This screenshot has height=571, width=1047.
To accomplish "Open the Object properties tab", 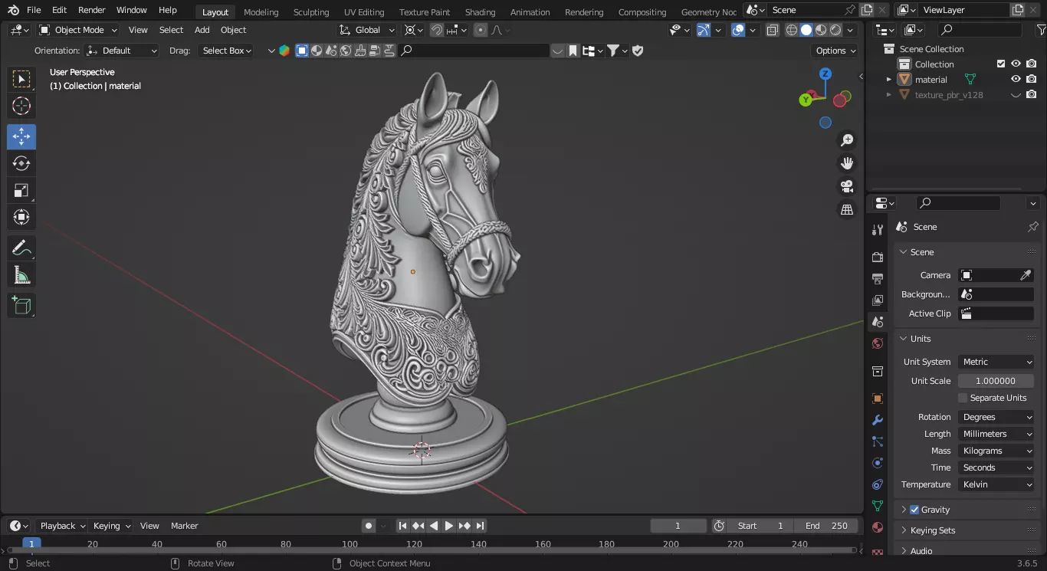I will click(878, 399).
